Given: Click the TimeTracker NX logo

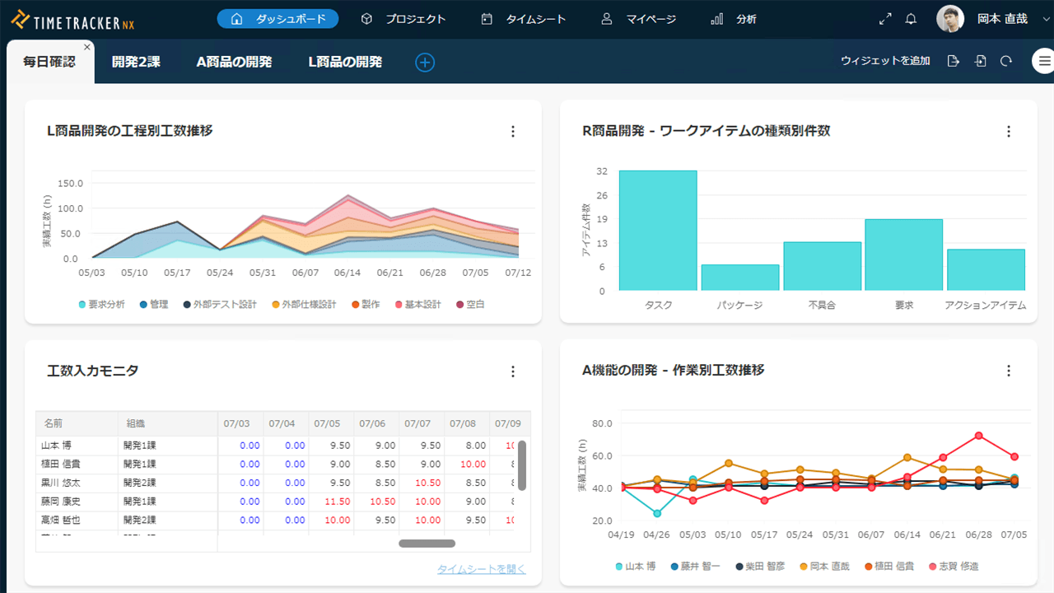Looking at the screenshot, I should [72, 19].
